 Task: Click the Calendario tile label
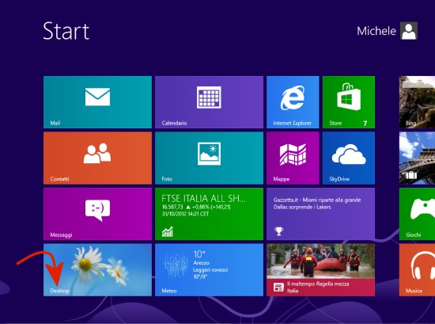(174, 123)
